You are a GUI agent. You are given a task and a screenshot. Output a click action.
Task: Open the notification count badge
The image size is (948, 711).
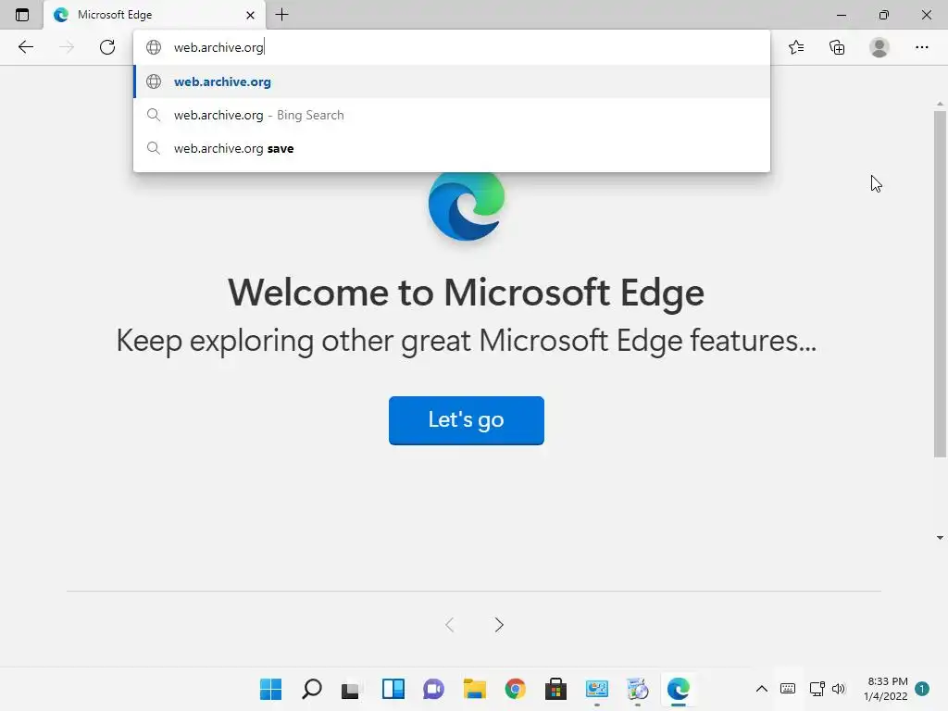(921, 689)
